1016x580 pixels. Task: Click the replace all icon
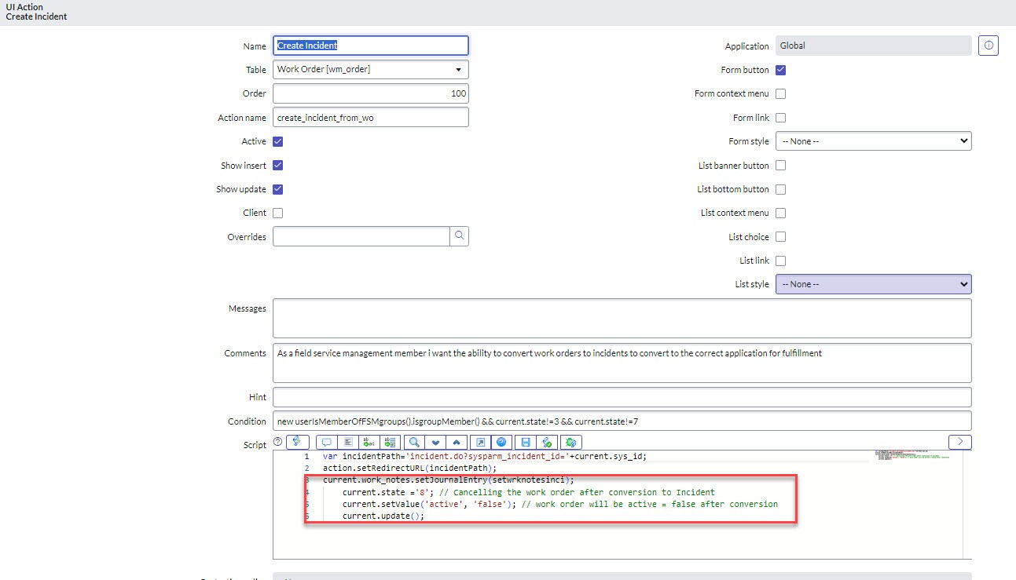[x=391, y=442]
